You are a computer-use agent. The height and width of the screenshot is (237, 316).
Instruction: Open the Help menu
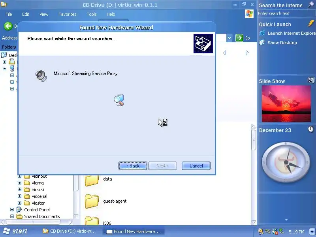[111, 14]
